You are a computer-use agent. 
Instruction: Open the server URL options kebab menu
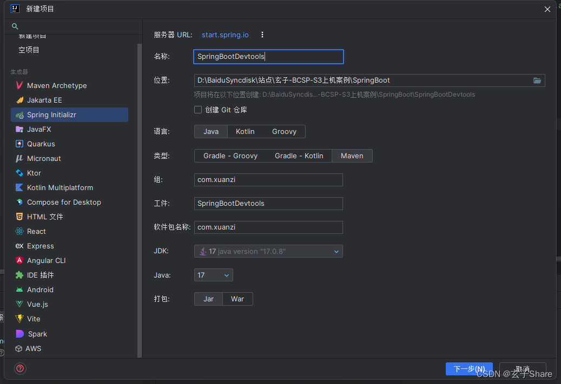click(x=262, y=35)
